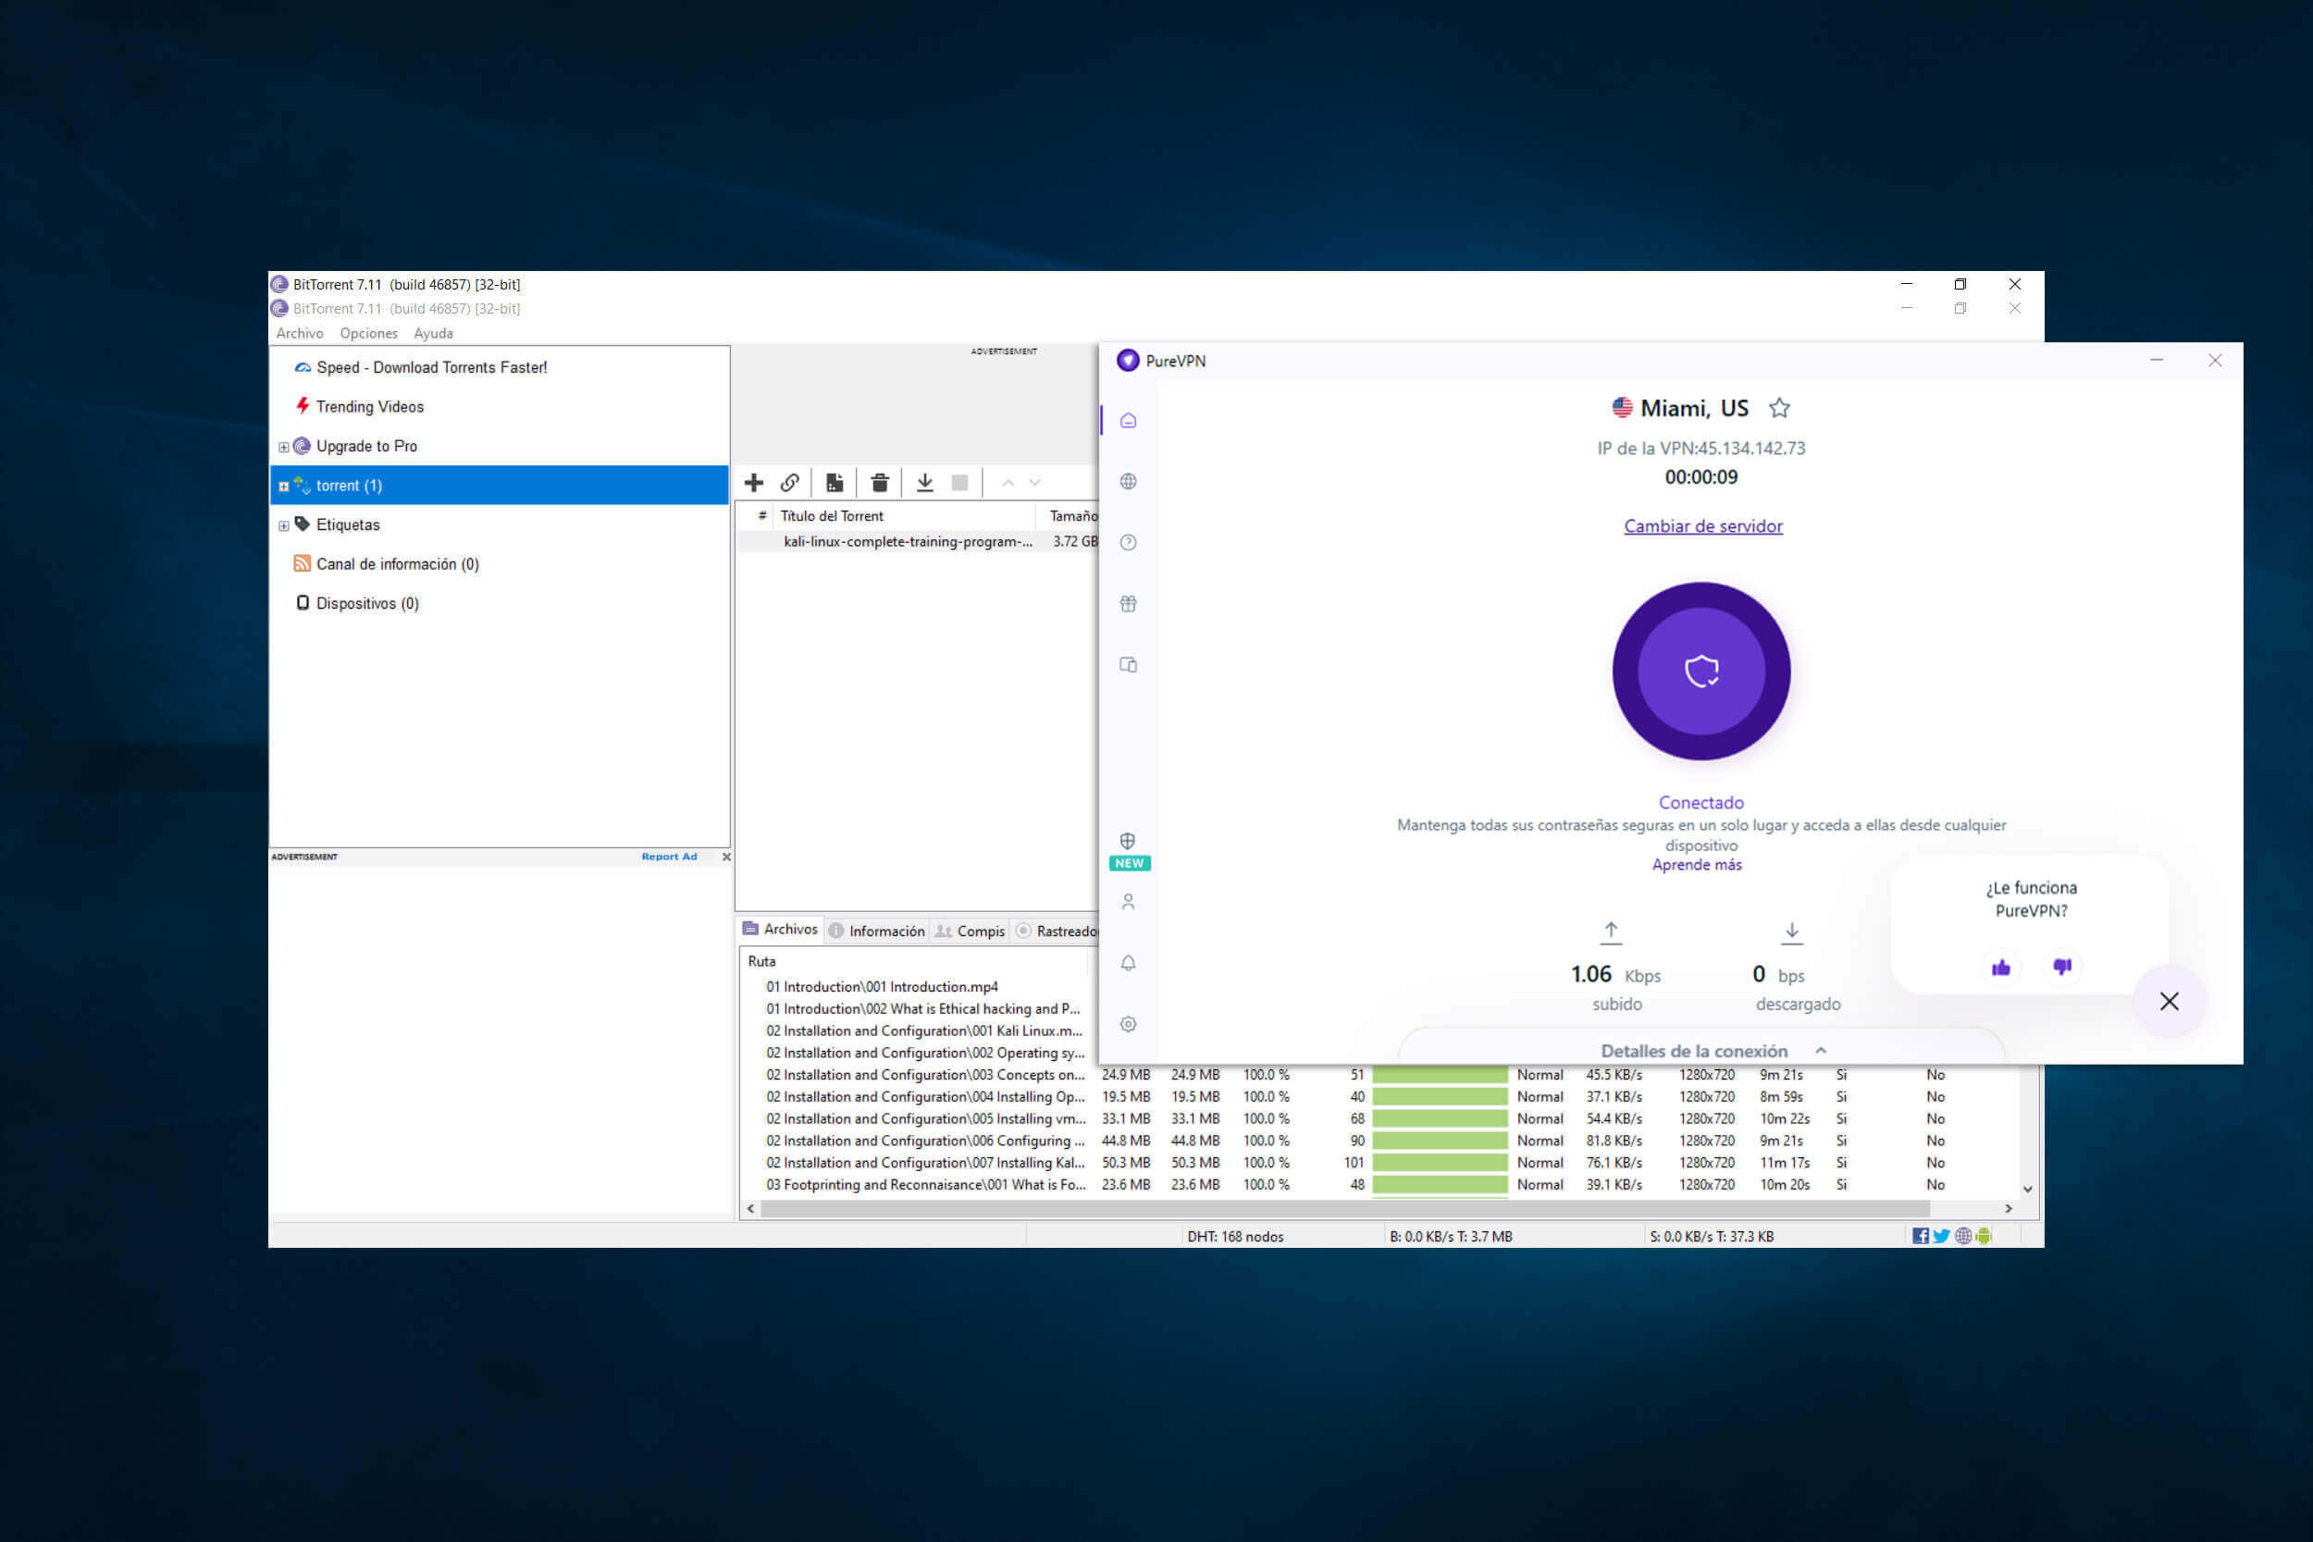Open the Ayuda menu

(433, 333)
